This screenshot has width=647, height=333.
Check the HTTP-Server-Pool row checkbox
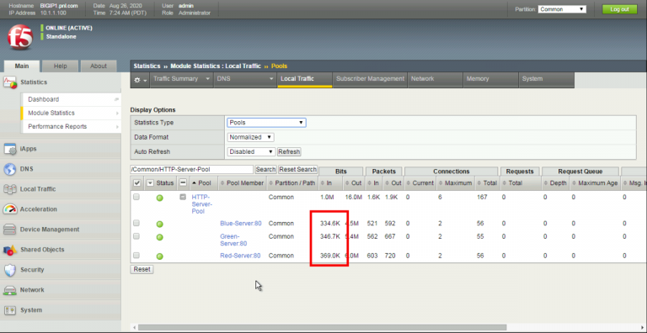[136, 197]
